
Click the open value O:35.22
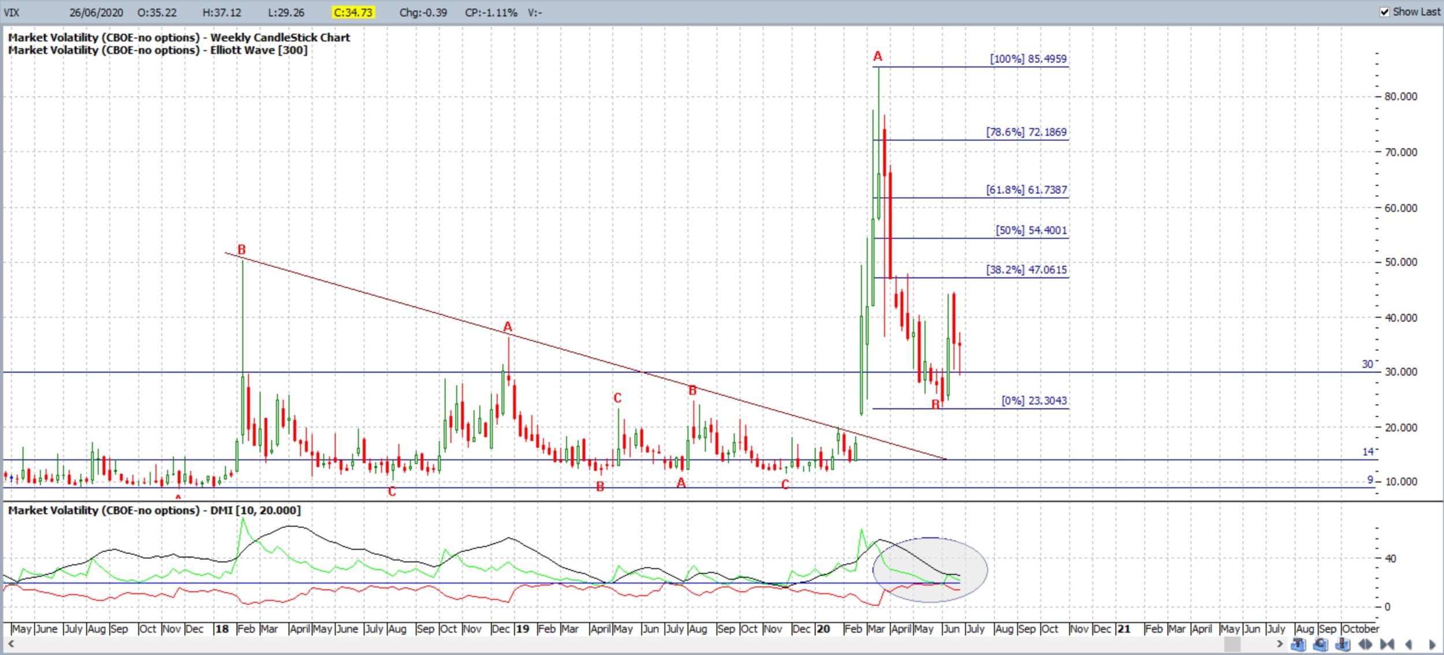point(157,12)
